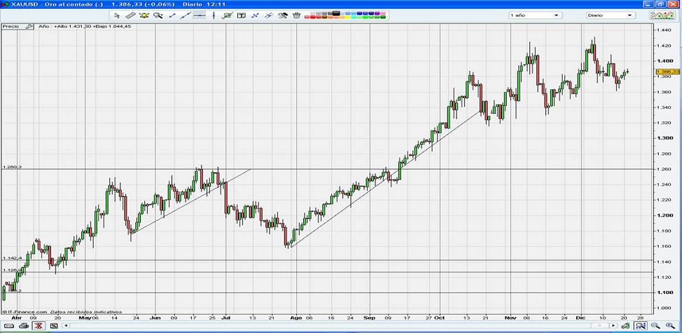Click the printer icon in bottom bar
682x333 pixels.
(x=24, y=325)
